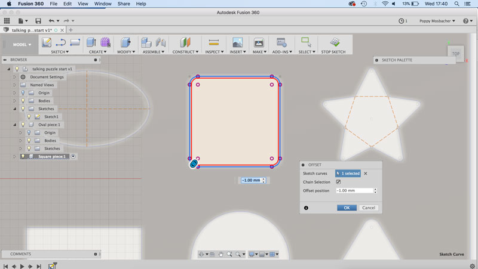Click the 1 selected sketch curves button
The width and height of the screenshot is (478, 269).
point(348,174)
